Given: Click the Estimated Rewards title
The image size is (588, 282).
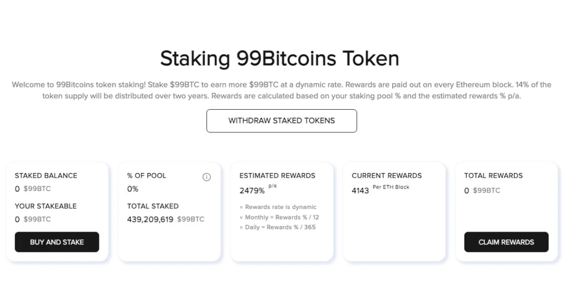Looking at the screenshot, I should click(x=277, y=175).
